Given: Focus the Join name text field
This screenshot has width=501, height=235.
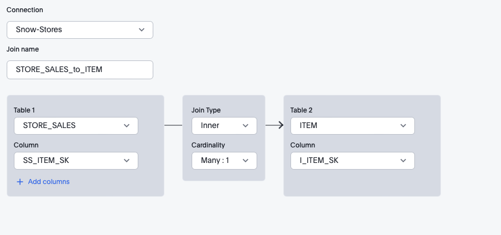Looking at the screenshot, I should (x=79, y=70).
